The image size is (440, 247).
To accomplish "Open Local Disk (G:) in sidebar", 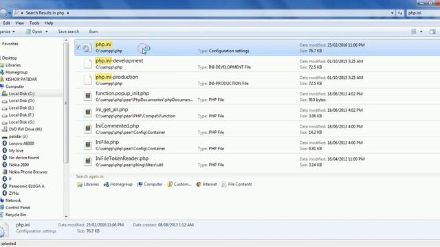I will 21,122.
